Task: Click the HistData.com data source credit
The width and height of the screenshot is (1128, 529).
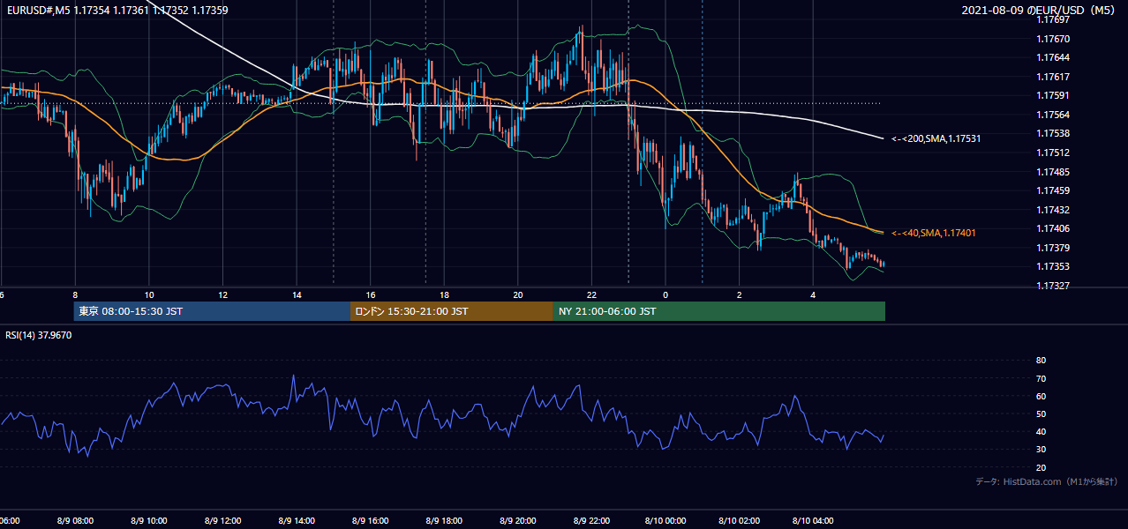Action: click(1047, 481)
